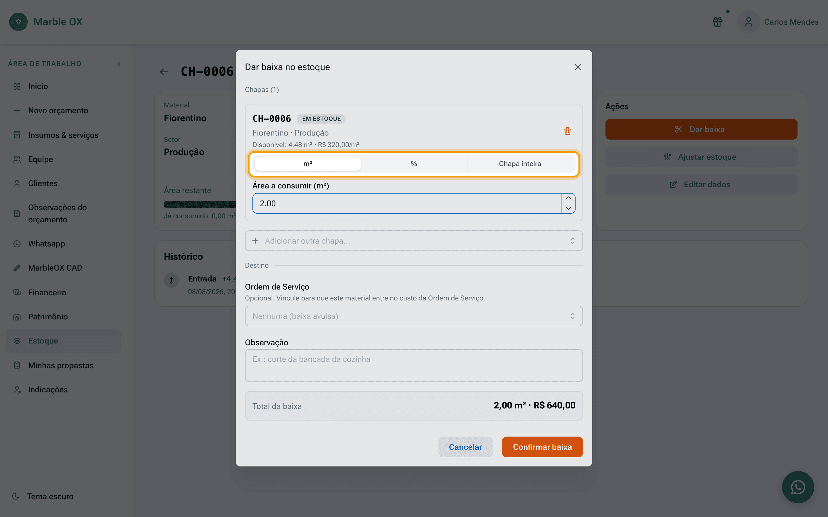This screenshot has width=828, height=517.
Task: Click the Disponível 4,48 m² text
Action: [x=306, y=145]
